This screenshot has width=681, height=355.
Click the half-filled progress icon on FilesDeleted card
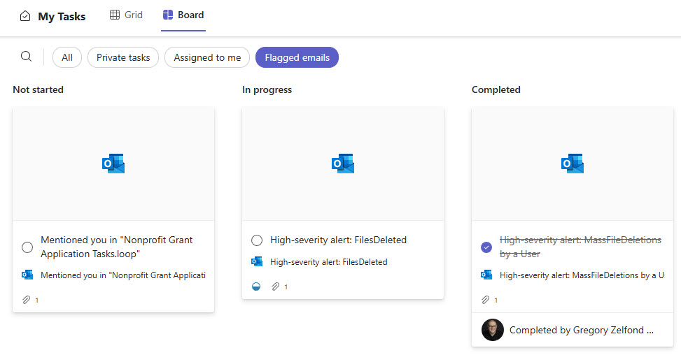tap(256, 287)
